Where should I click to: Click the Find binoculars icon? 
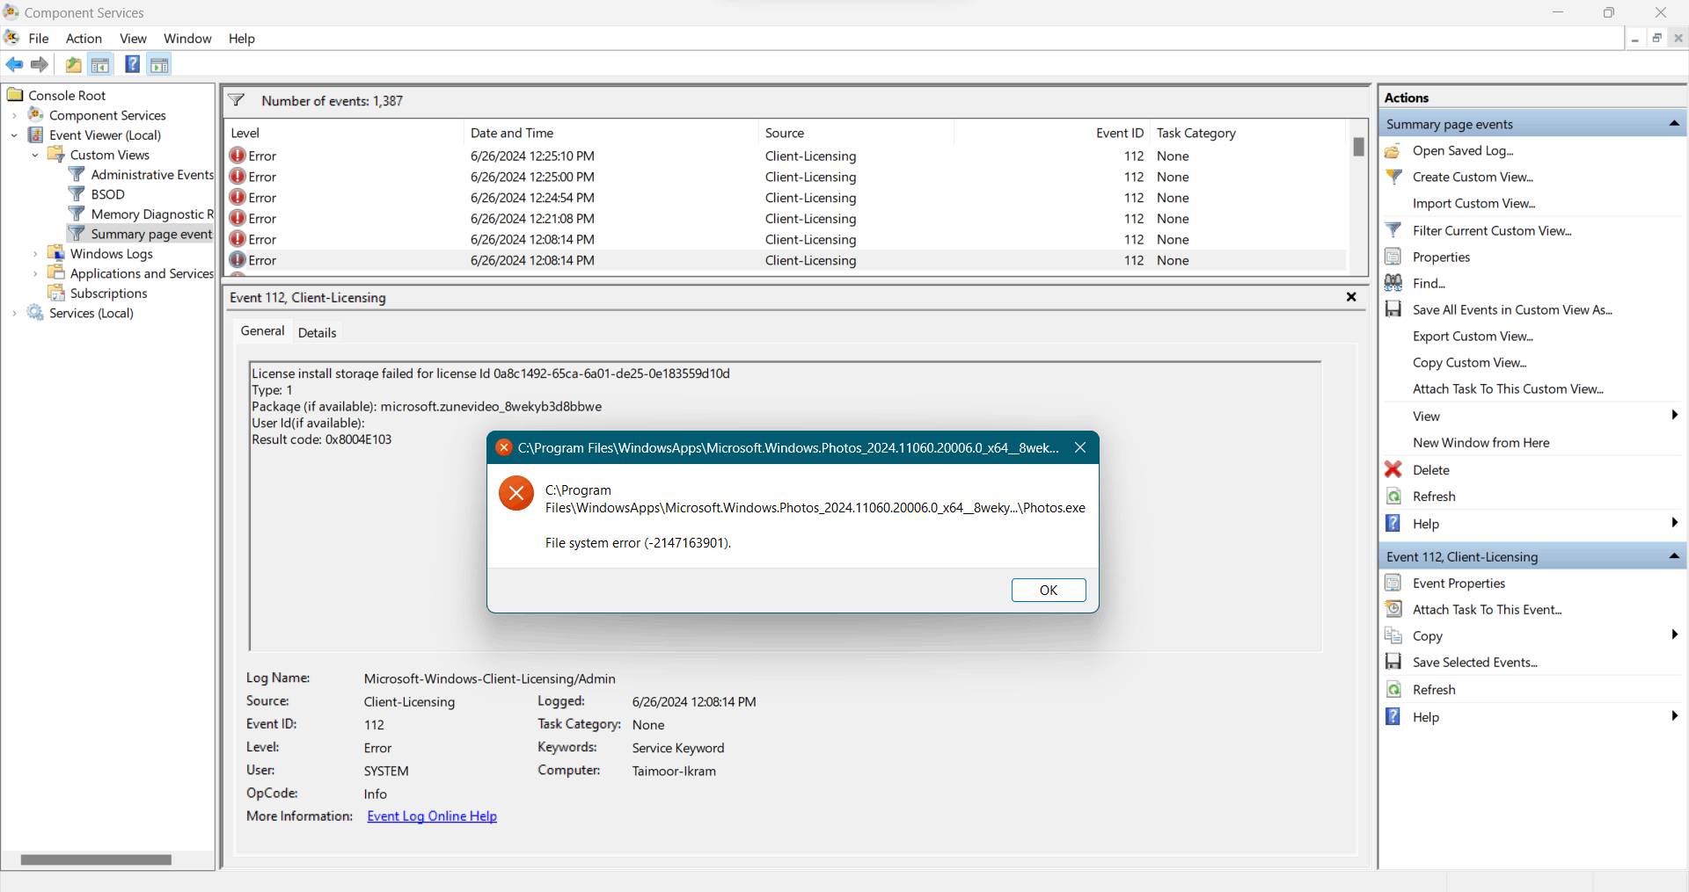[1393, 283]
